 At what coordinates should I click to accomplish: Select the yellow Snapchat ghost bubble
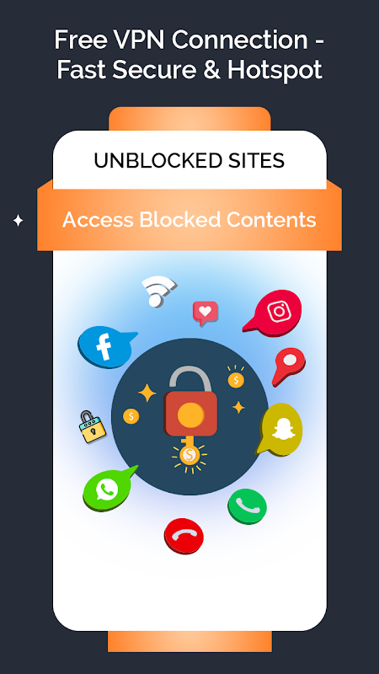pos(280,429)
